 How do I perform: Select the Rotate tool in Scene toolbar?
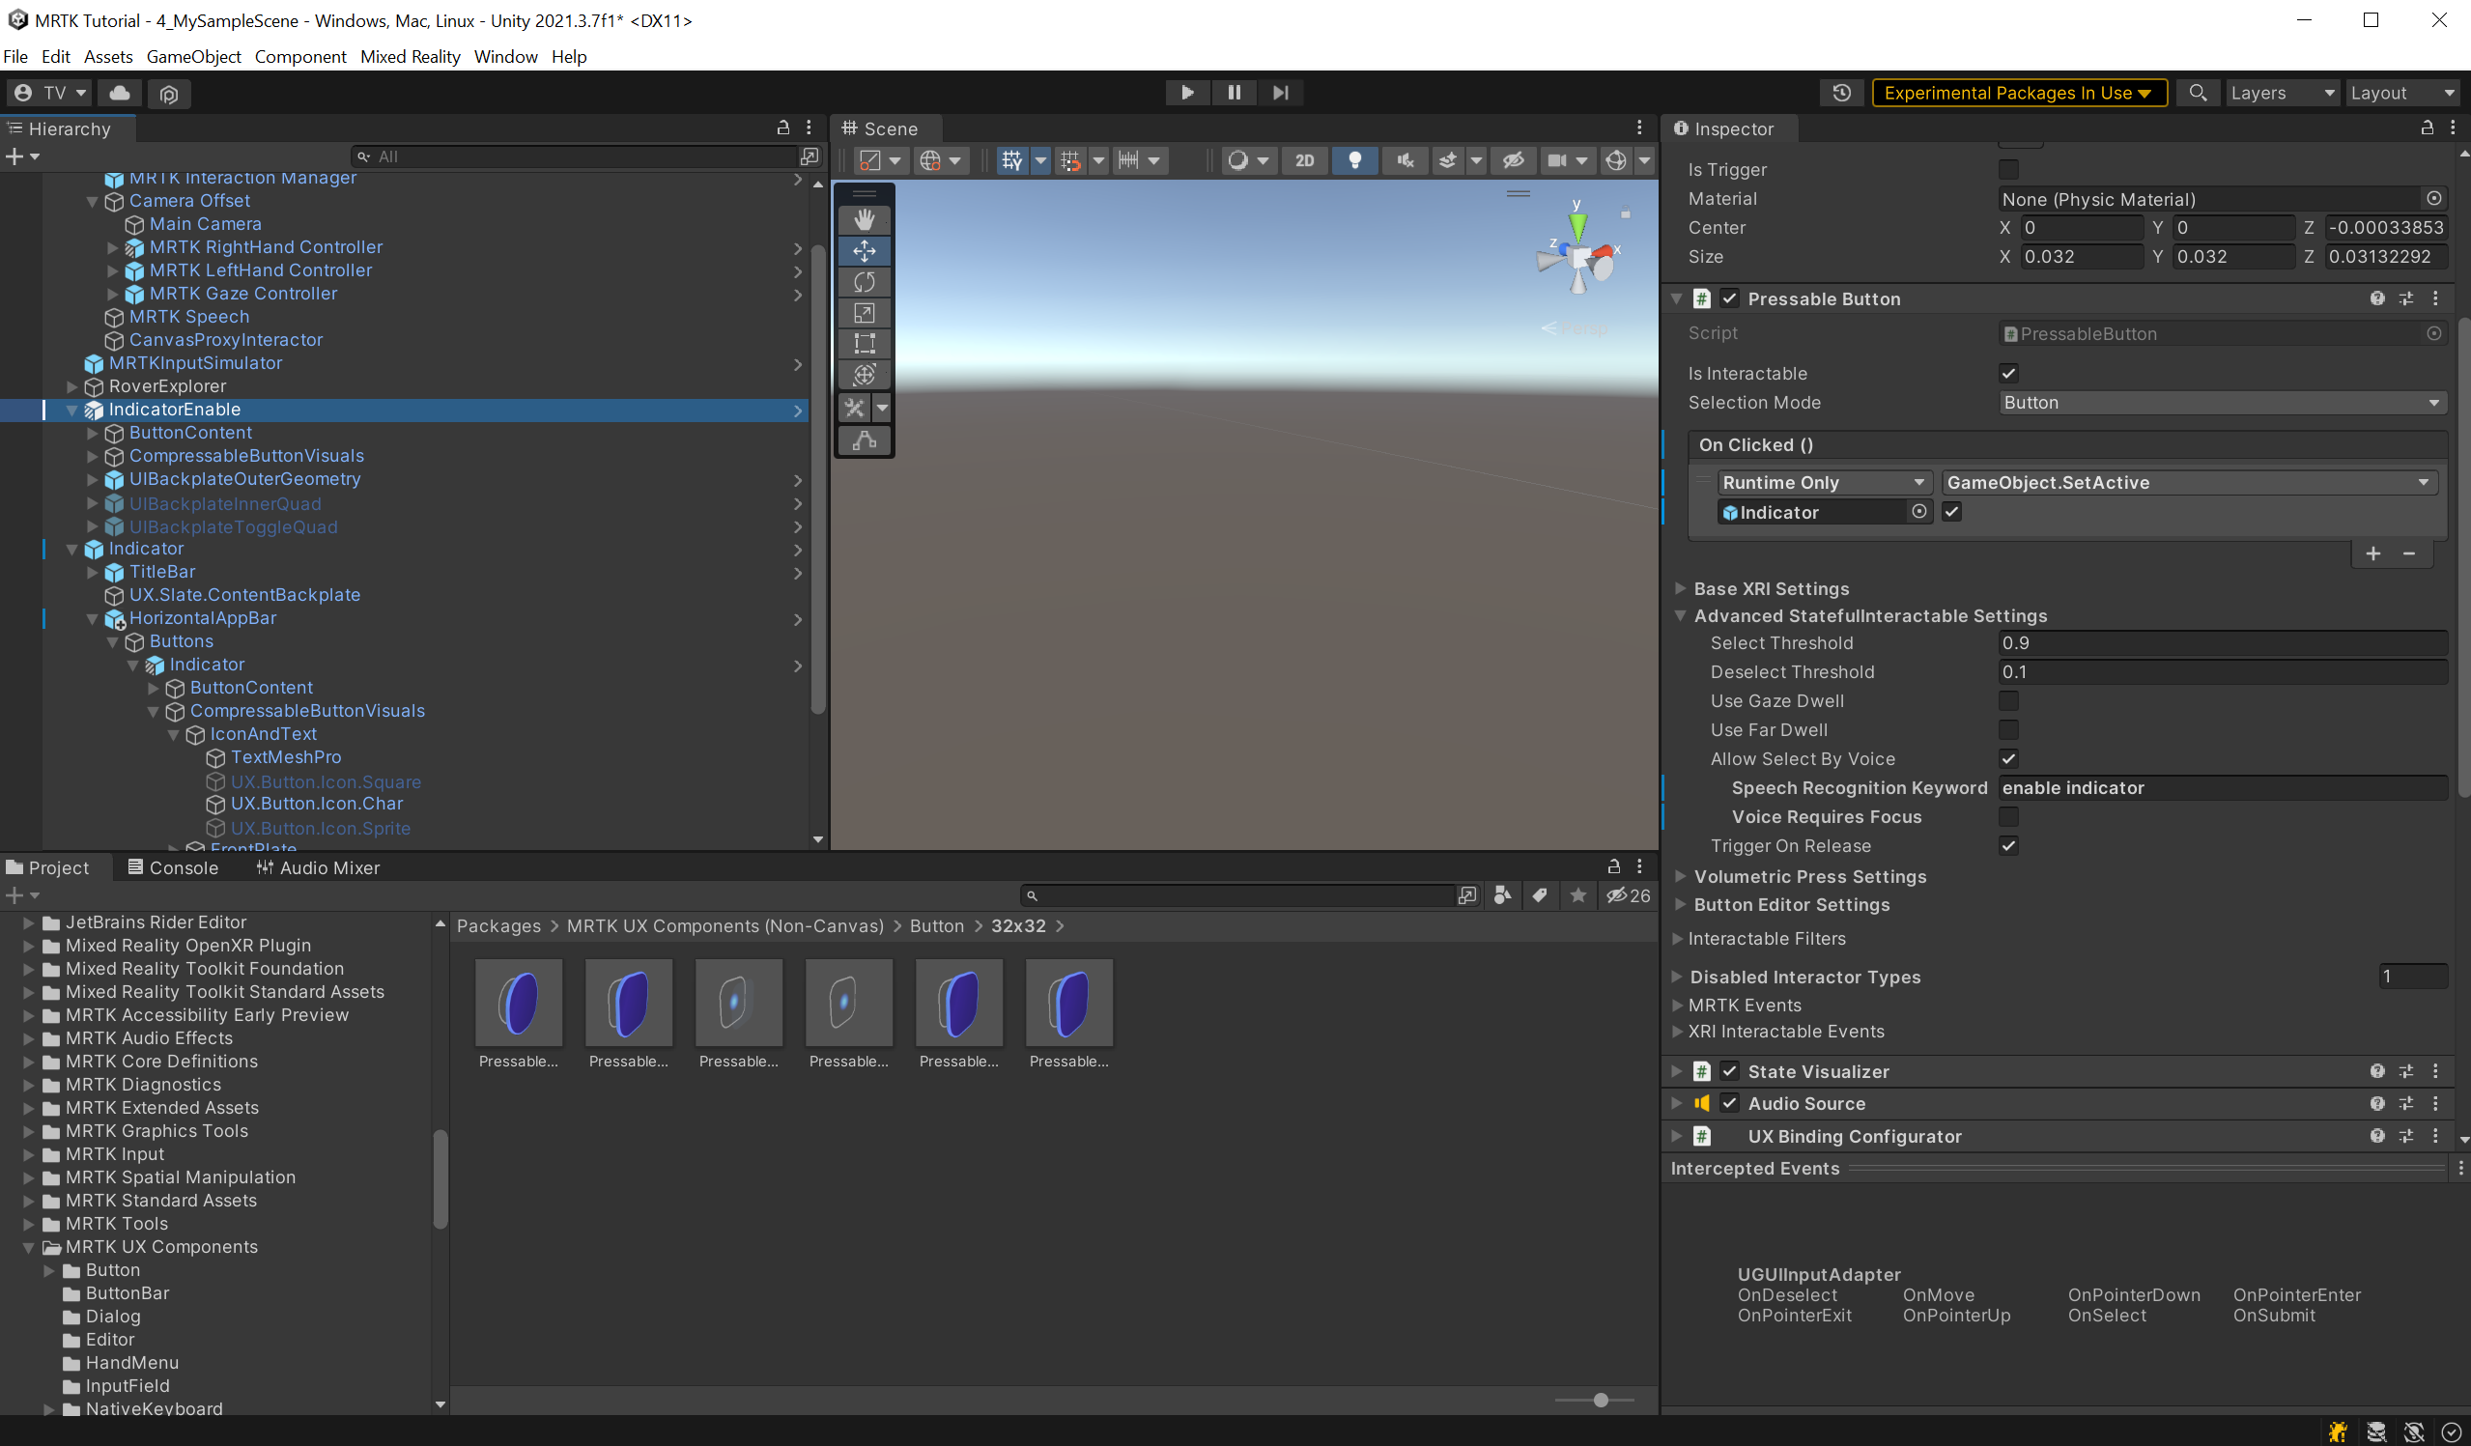pyautogui.click(x=864, y=282)
